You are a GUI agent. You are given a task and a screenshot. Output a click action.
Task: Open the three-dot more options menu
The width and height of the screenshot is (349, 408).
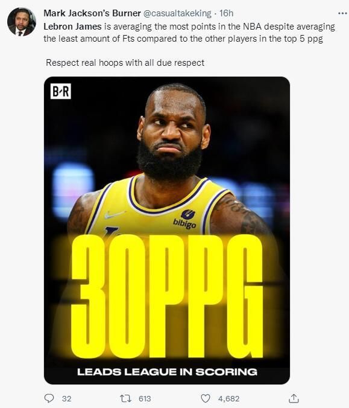(x=342, y=13)
